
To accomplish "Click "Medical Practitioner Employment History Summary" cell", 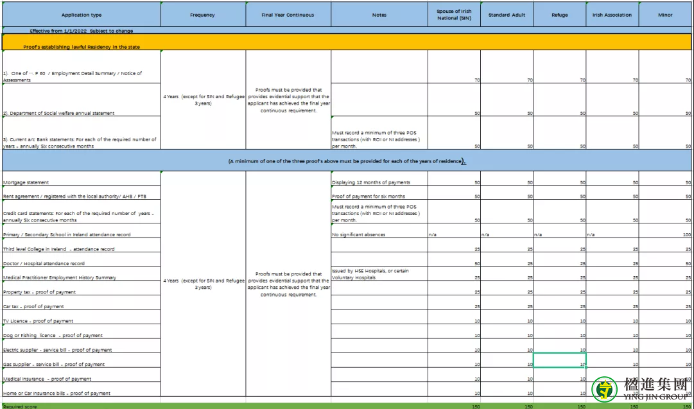I will [82, 274].
